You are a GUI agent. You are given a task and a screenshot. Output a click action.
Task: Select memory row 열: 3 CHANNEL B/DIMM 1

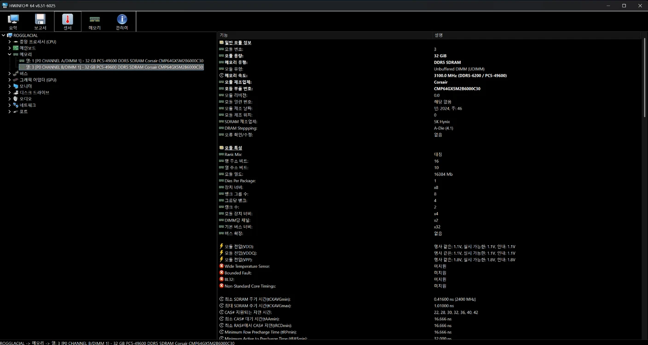(x=114, y=67)
